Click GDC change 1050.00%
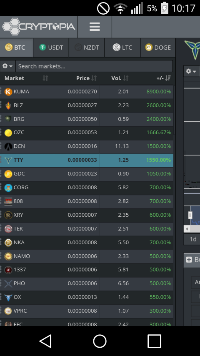Viewport: 200px width, 356px height. (158, 174)
